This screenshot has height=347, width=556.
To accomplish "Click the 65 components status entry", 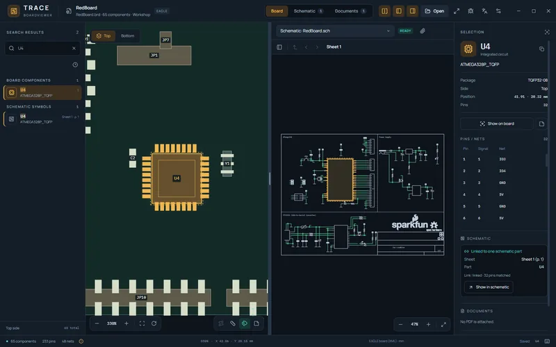I will (22, 341).
